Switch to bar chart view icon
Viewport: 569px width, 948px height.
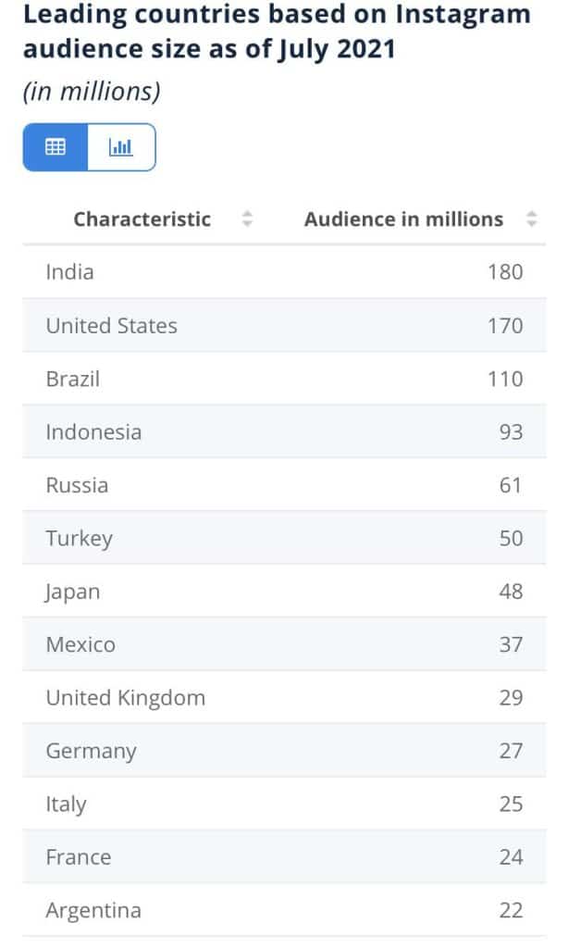coord(121,147)
